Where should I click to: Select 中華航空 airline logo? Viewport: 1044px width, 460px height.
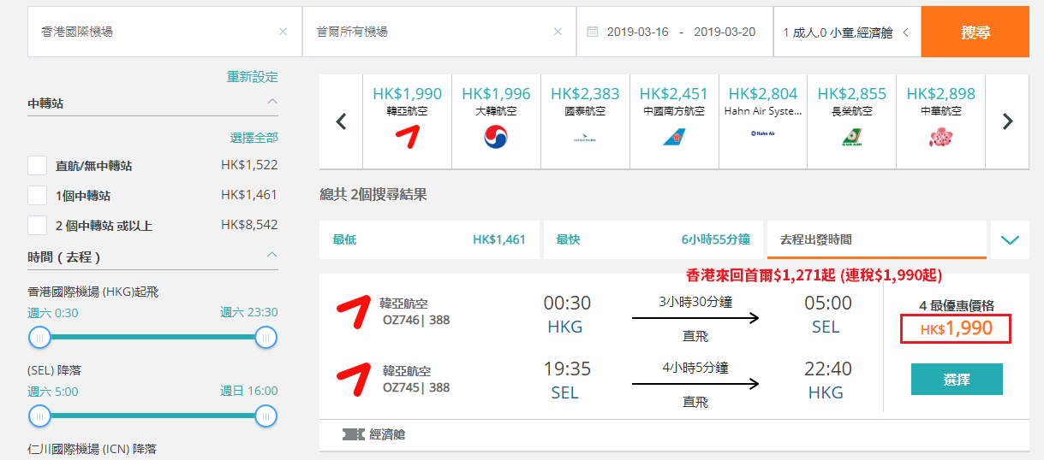pyautogui.click(x=940, y=136)
